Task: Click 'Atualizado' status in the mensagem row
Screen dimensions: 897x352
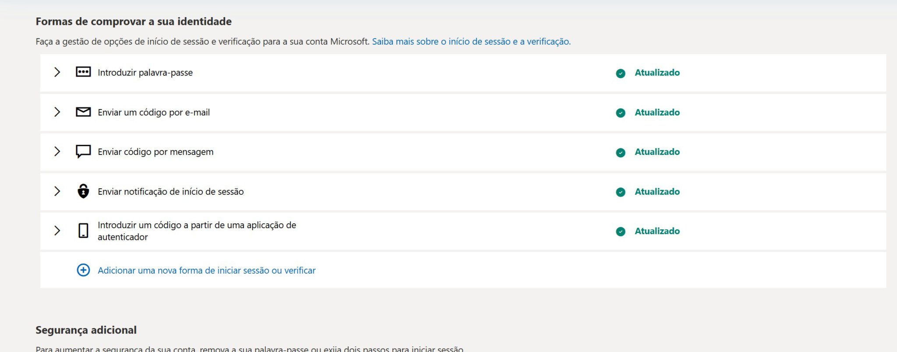Action: 657,152
